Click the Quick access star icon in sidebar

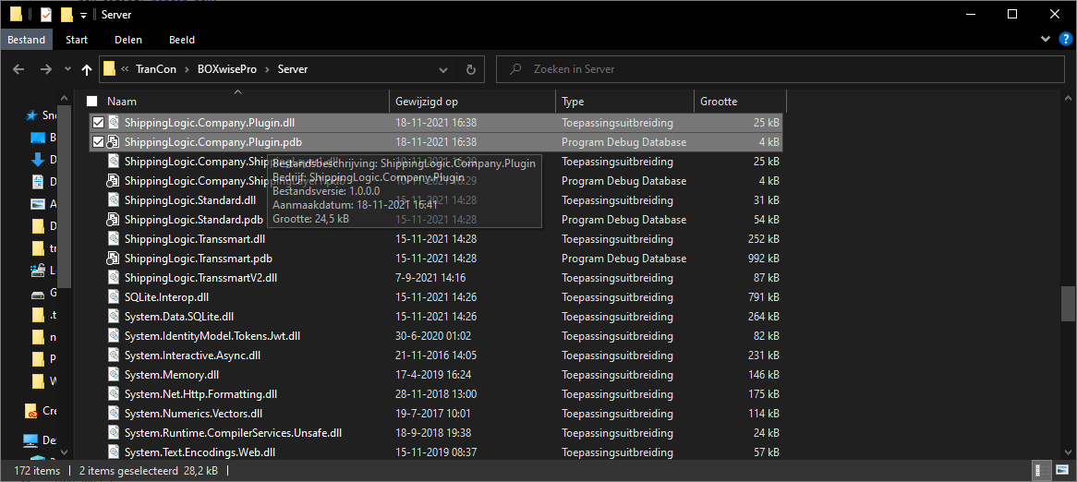click(30, 115)
